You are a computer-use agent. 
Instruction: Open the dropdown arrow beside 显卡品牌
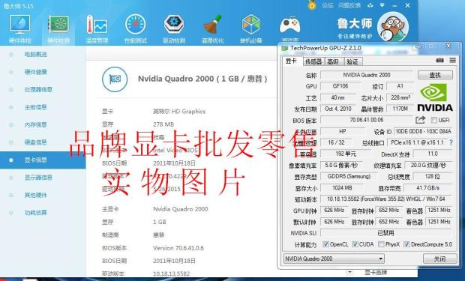[x=350, y=272]
